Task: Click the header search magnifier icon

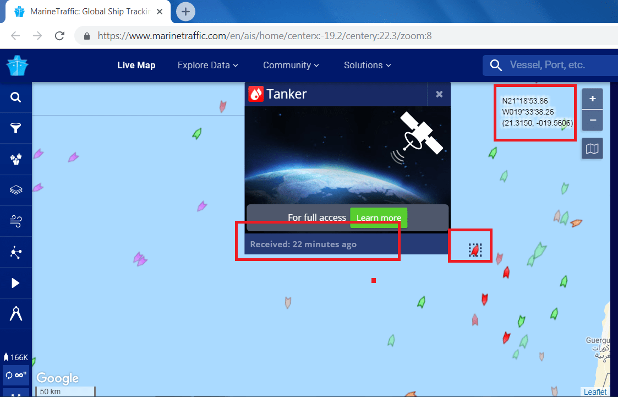Action: click(x=496, y=66)
